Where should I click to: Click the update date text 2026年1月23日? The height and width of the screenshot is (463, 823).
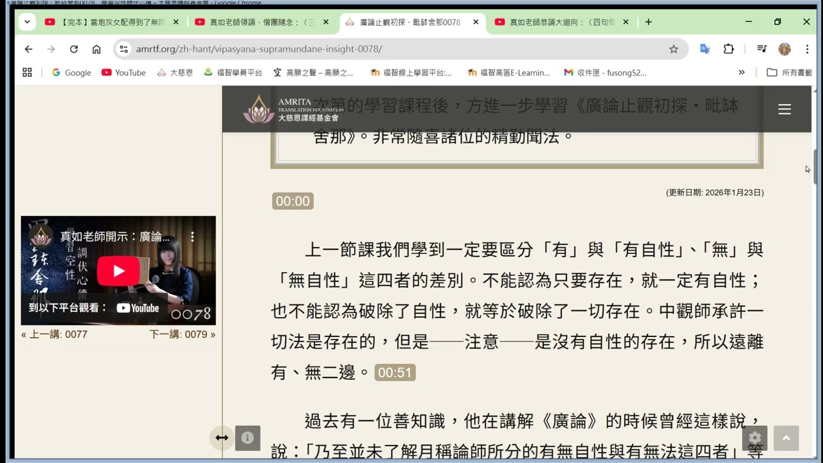pos(715,192)
